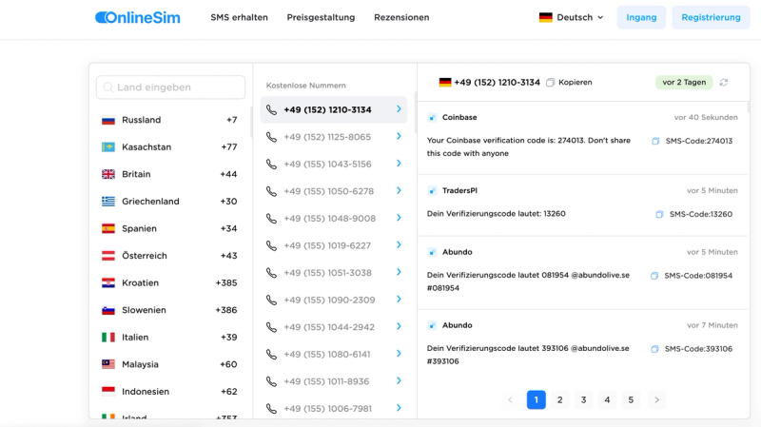Click the Indonesien flag icon

108,392
